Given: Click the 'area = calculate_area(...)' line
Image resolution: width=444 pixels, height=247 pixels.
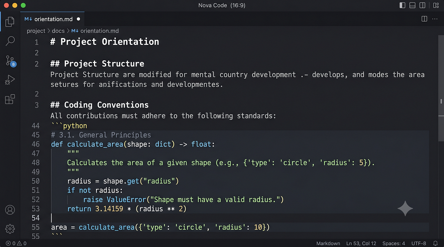Looking at the screenshot, I should click(x=160, y=227).
